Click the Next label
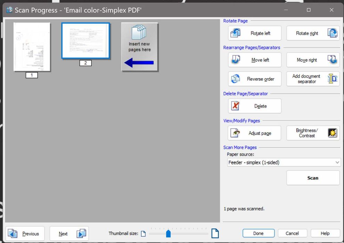The width and height of the screenshot is (344, 243). click(x=63, y=234)
